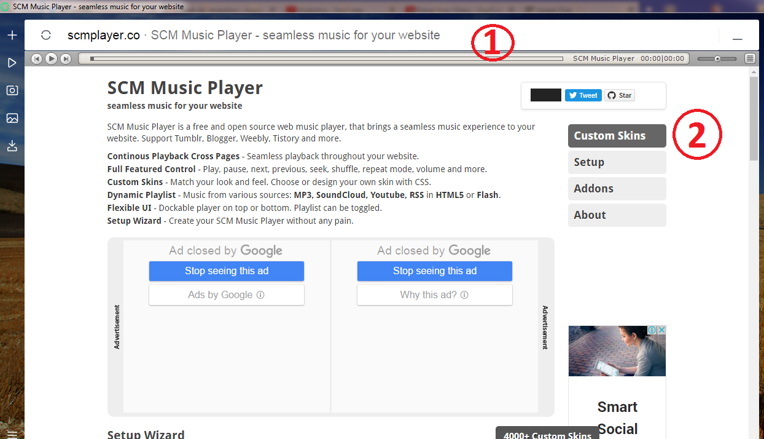
Task: Close the sidebar ad with X icon
Action: click(x=662, y=330)
